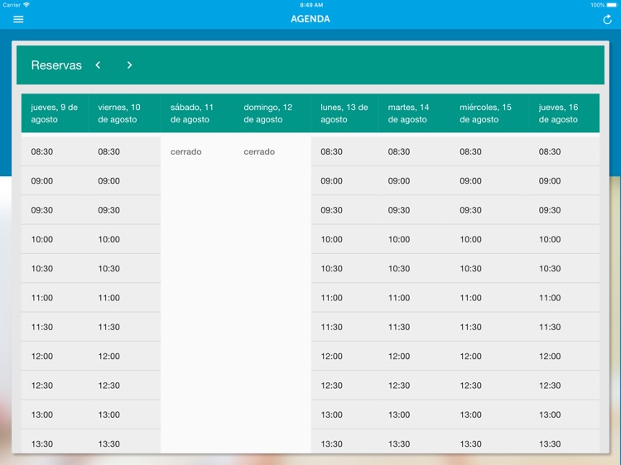
Task: Select the 'jueves, 9 de agosto' column header
Action: [55, 113]
